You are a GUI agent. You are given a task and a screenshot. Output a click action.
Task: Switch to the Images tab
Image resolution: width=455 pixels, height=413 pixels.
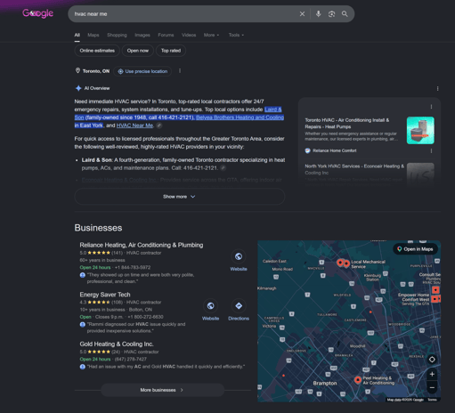pos(142,35)
